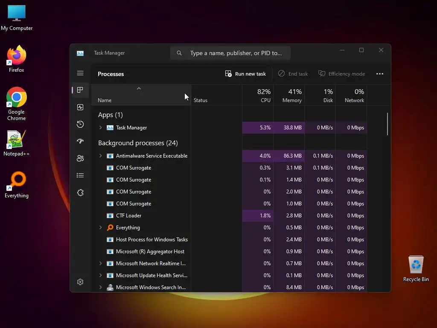
Task: Click the Efficiency mode button
Action: 342,74
